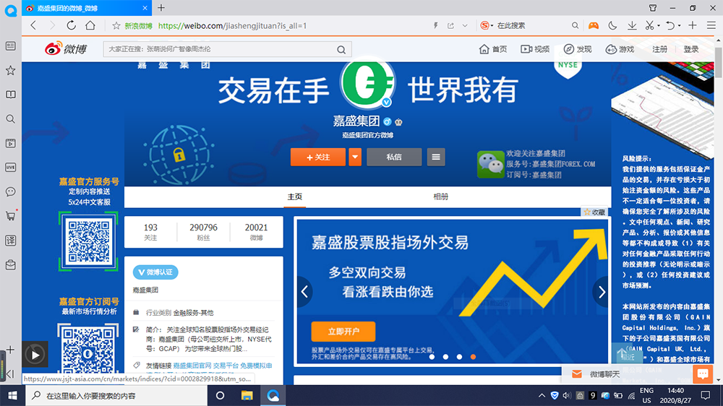The image size is (723, 406).
Task: Click the share page icon in address bar
Action: 450,26
